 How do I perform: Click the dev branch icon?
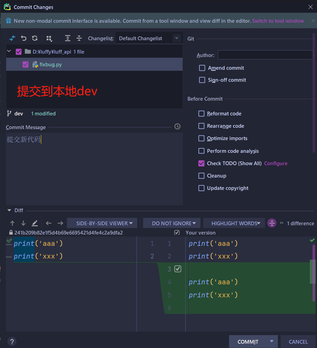9,113
